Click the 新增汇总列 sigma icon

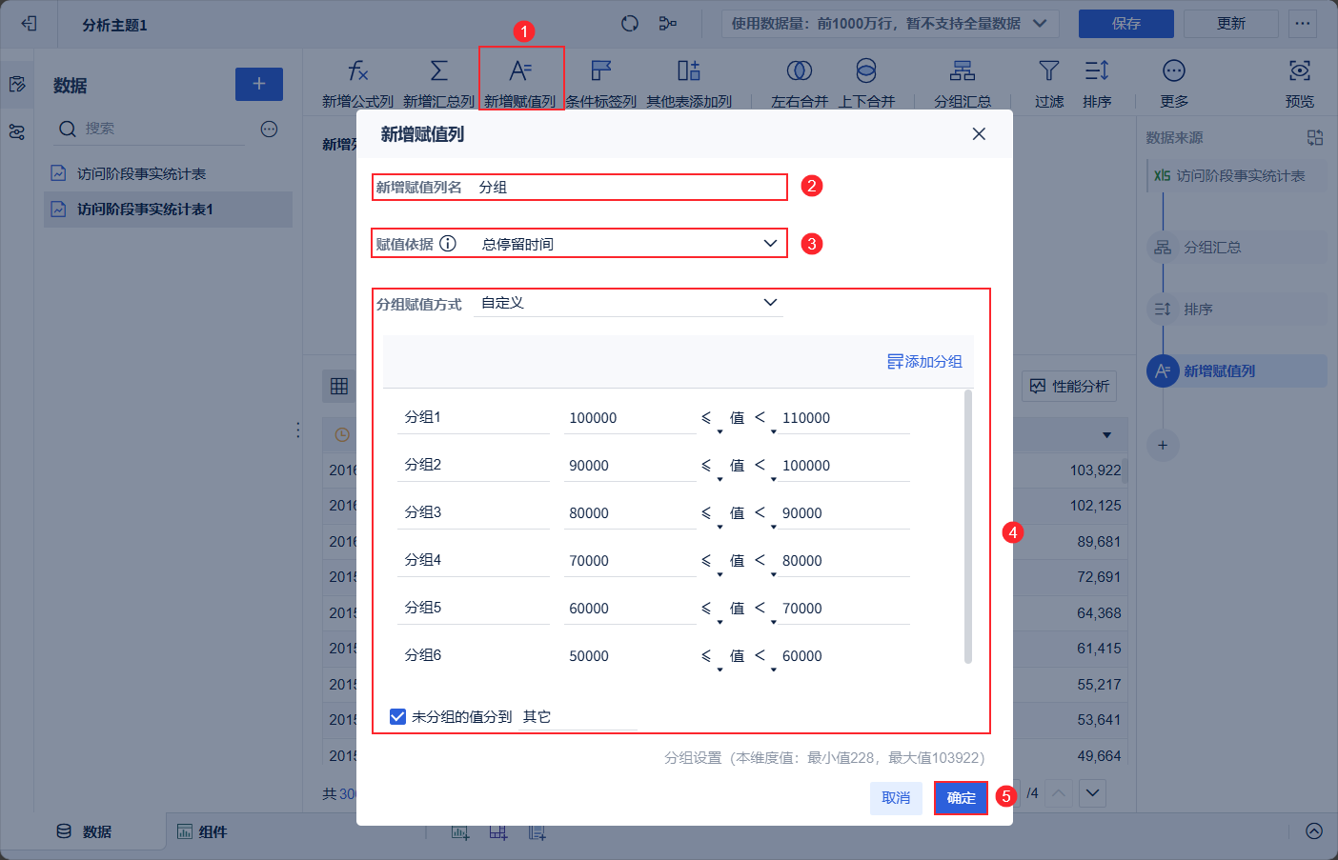(x=438, y=71)
